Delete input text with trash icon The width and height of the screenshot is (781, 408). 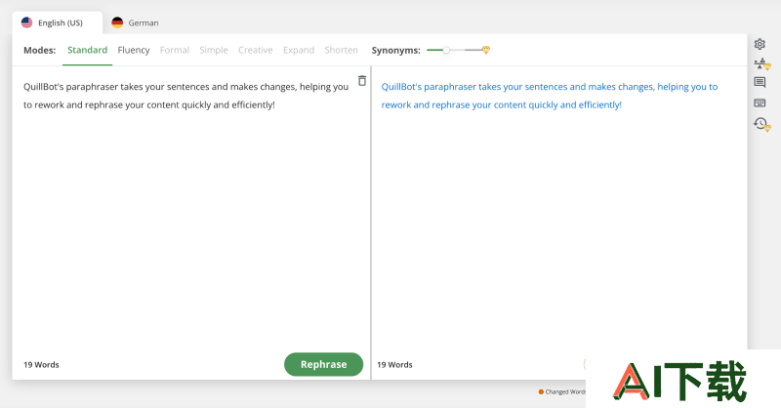[x=362, y=81]
